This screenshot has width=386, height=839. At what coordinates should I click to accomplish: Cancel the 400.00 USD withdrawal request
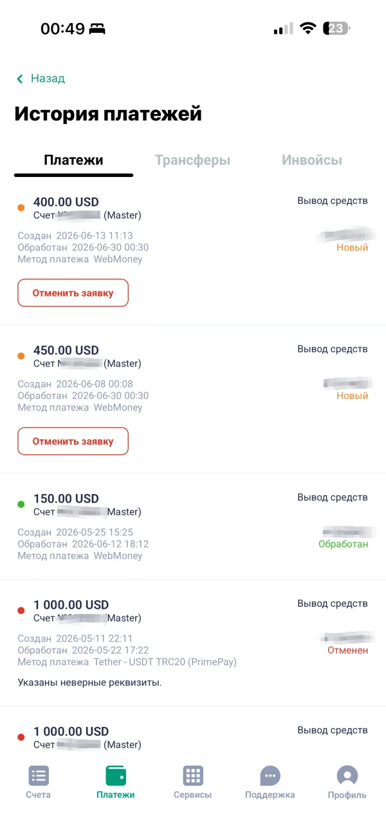click(73, 293)
